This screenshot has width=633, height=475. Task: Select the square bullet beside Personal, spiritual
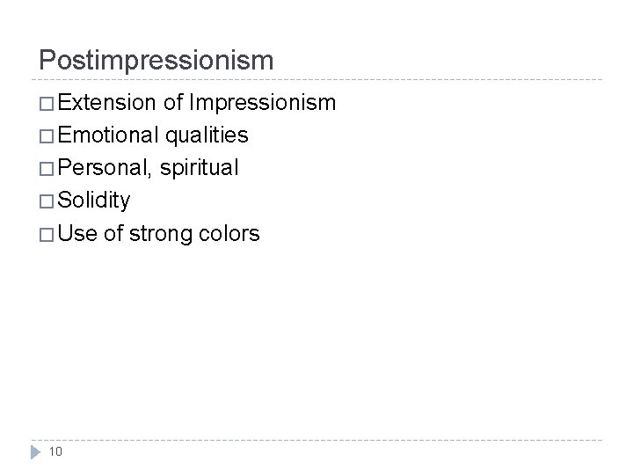coord(47,169)
